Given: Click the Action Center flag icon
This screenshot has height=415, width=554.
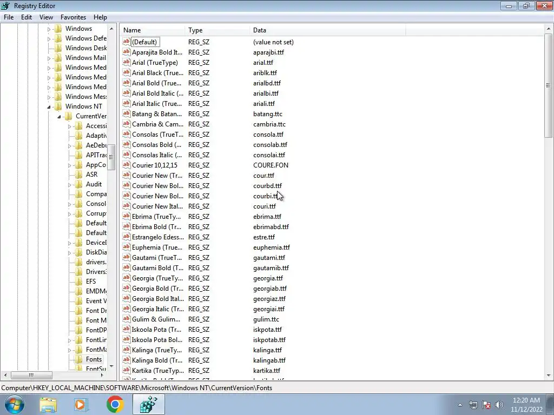Looking at the screenshot, I should click(486, 405).
